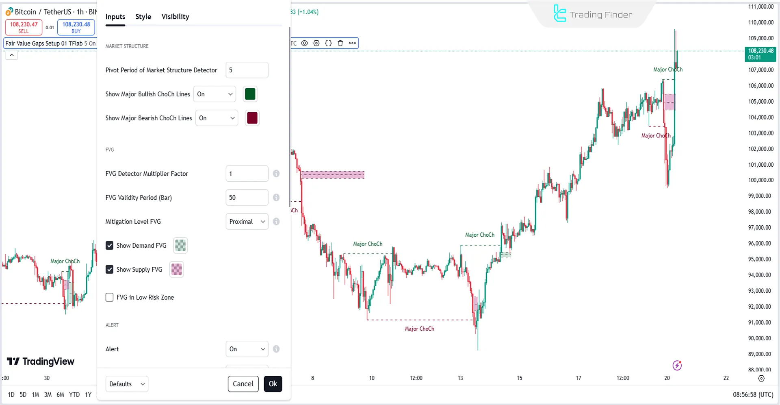Uncheck Show Supply FVG
This screenshot has width=780, height=405.
pos(109,269)
